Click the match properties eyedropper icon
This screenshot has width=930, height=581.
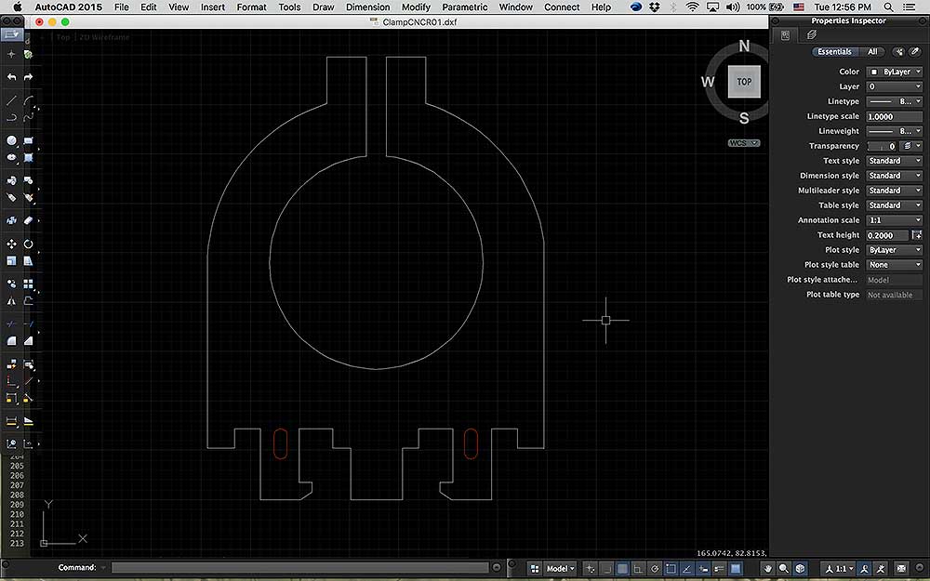pyautogui.click(x=916, y=51)
